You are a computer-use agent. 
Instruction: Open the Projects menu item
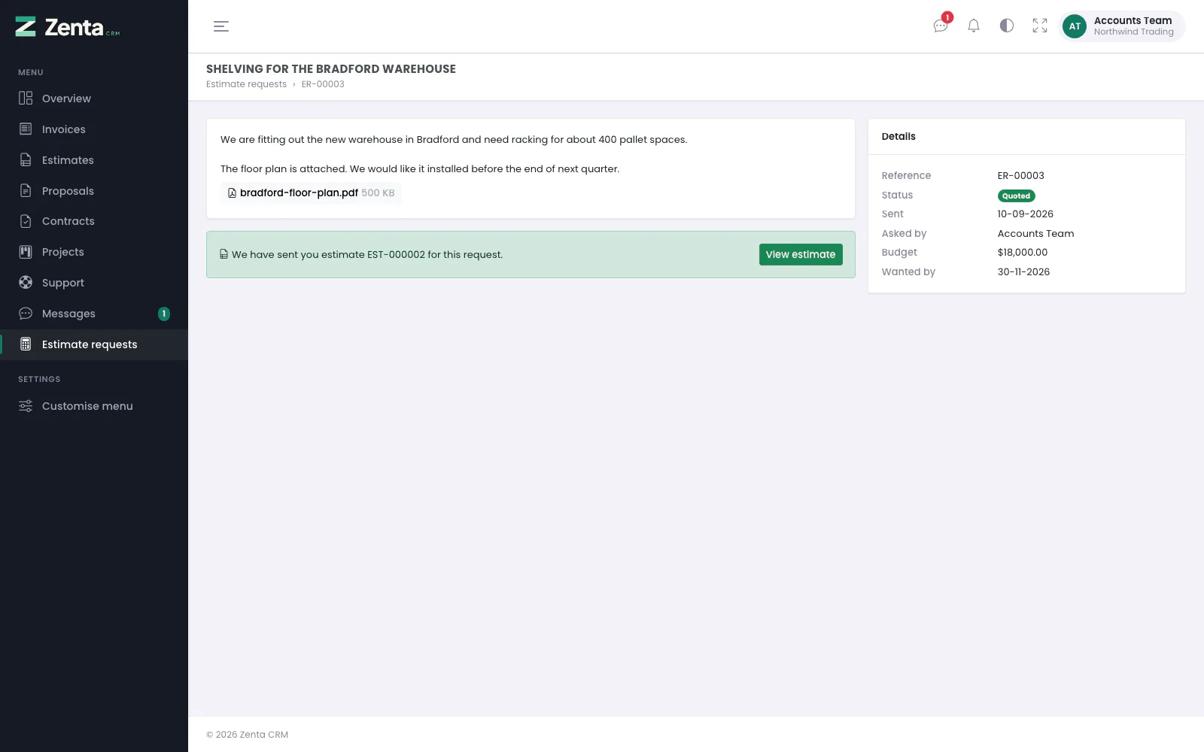pos(94,252)
